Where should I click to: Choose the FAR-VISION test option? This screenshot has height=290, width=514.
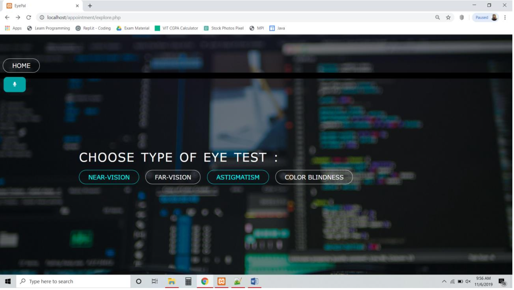click(x=173, y=178)
